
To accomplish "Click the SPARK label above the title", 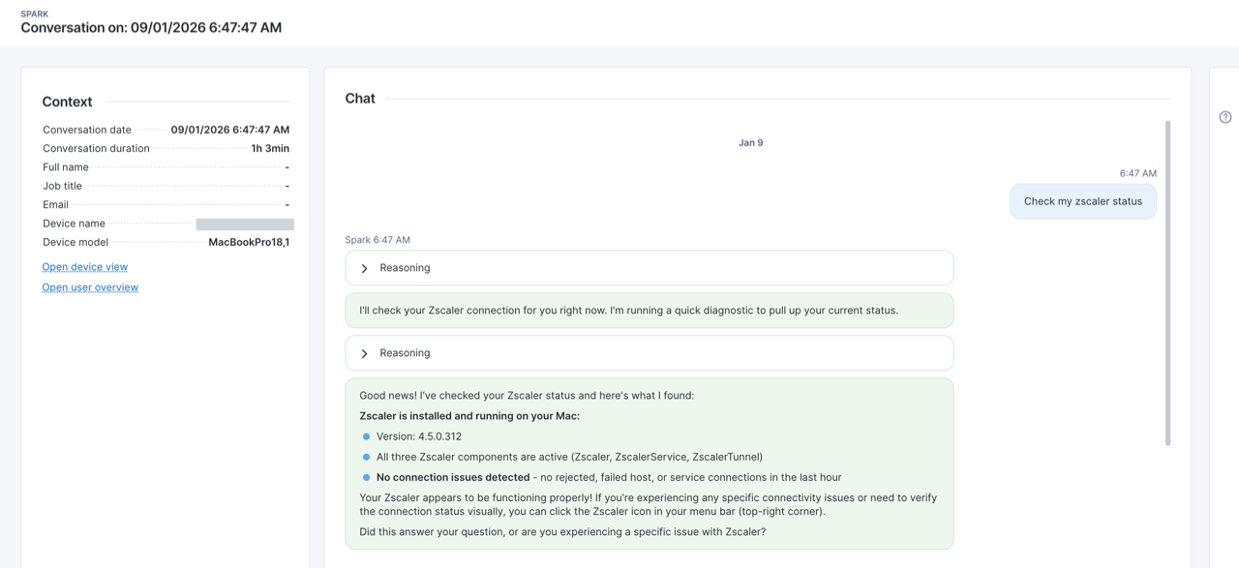I will click(x=35, y=14).
